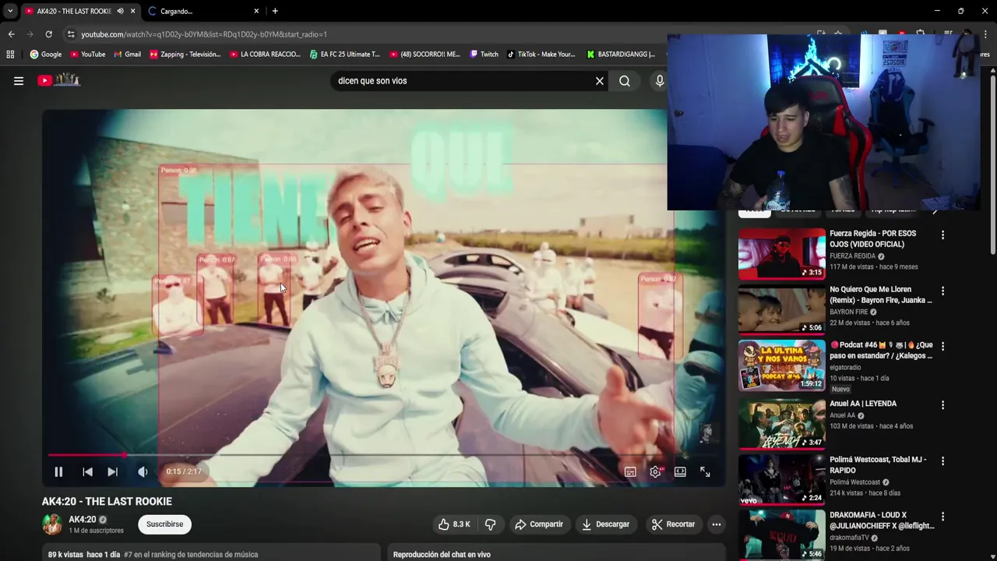The image size is (997, 561).
Task: Open the YouTube hamburger guide menu
Action: pyautogui.click(x=19, y=80)
